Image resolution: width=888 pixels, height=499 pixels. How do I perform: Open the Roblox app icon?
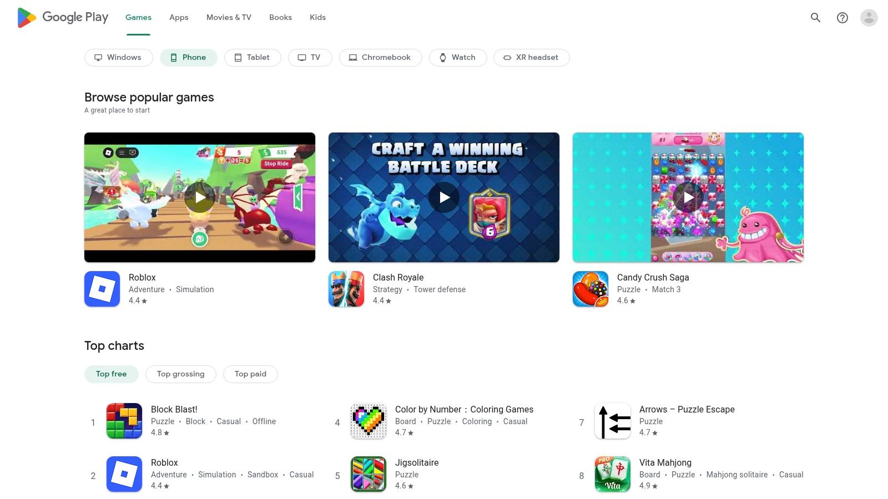click(102, 288)
